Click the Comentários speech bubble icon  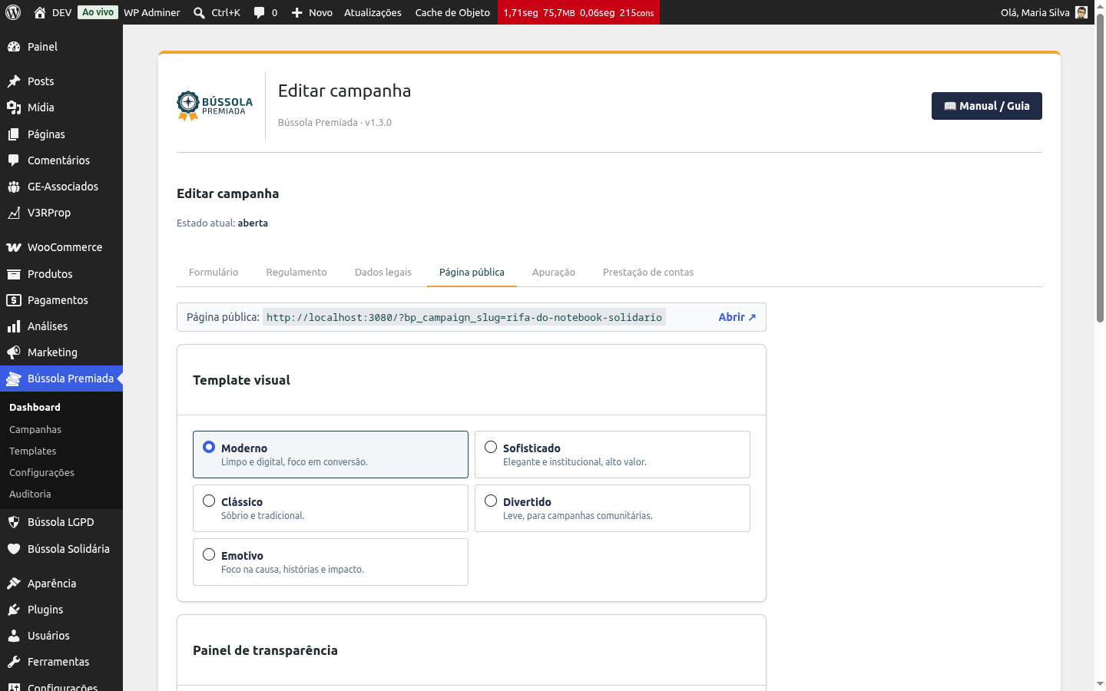14,160
